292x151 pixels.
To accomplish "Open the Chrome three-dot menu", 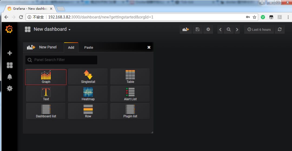I will pyautogui.click(x=288, y=17).
